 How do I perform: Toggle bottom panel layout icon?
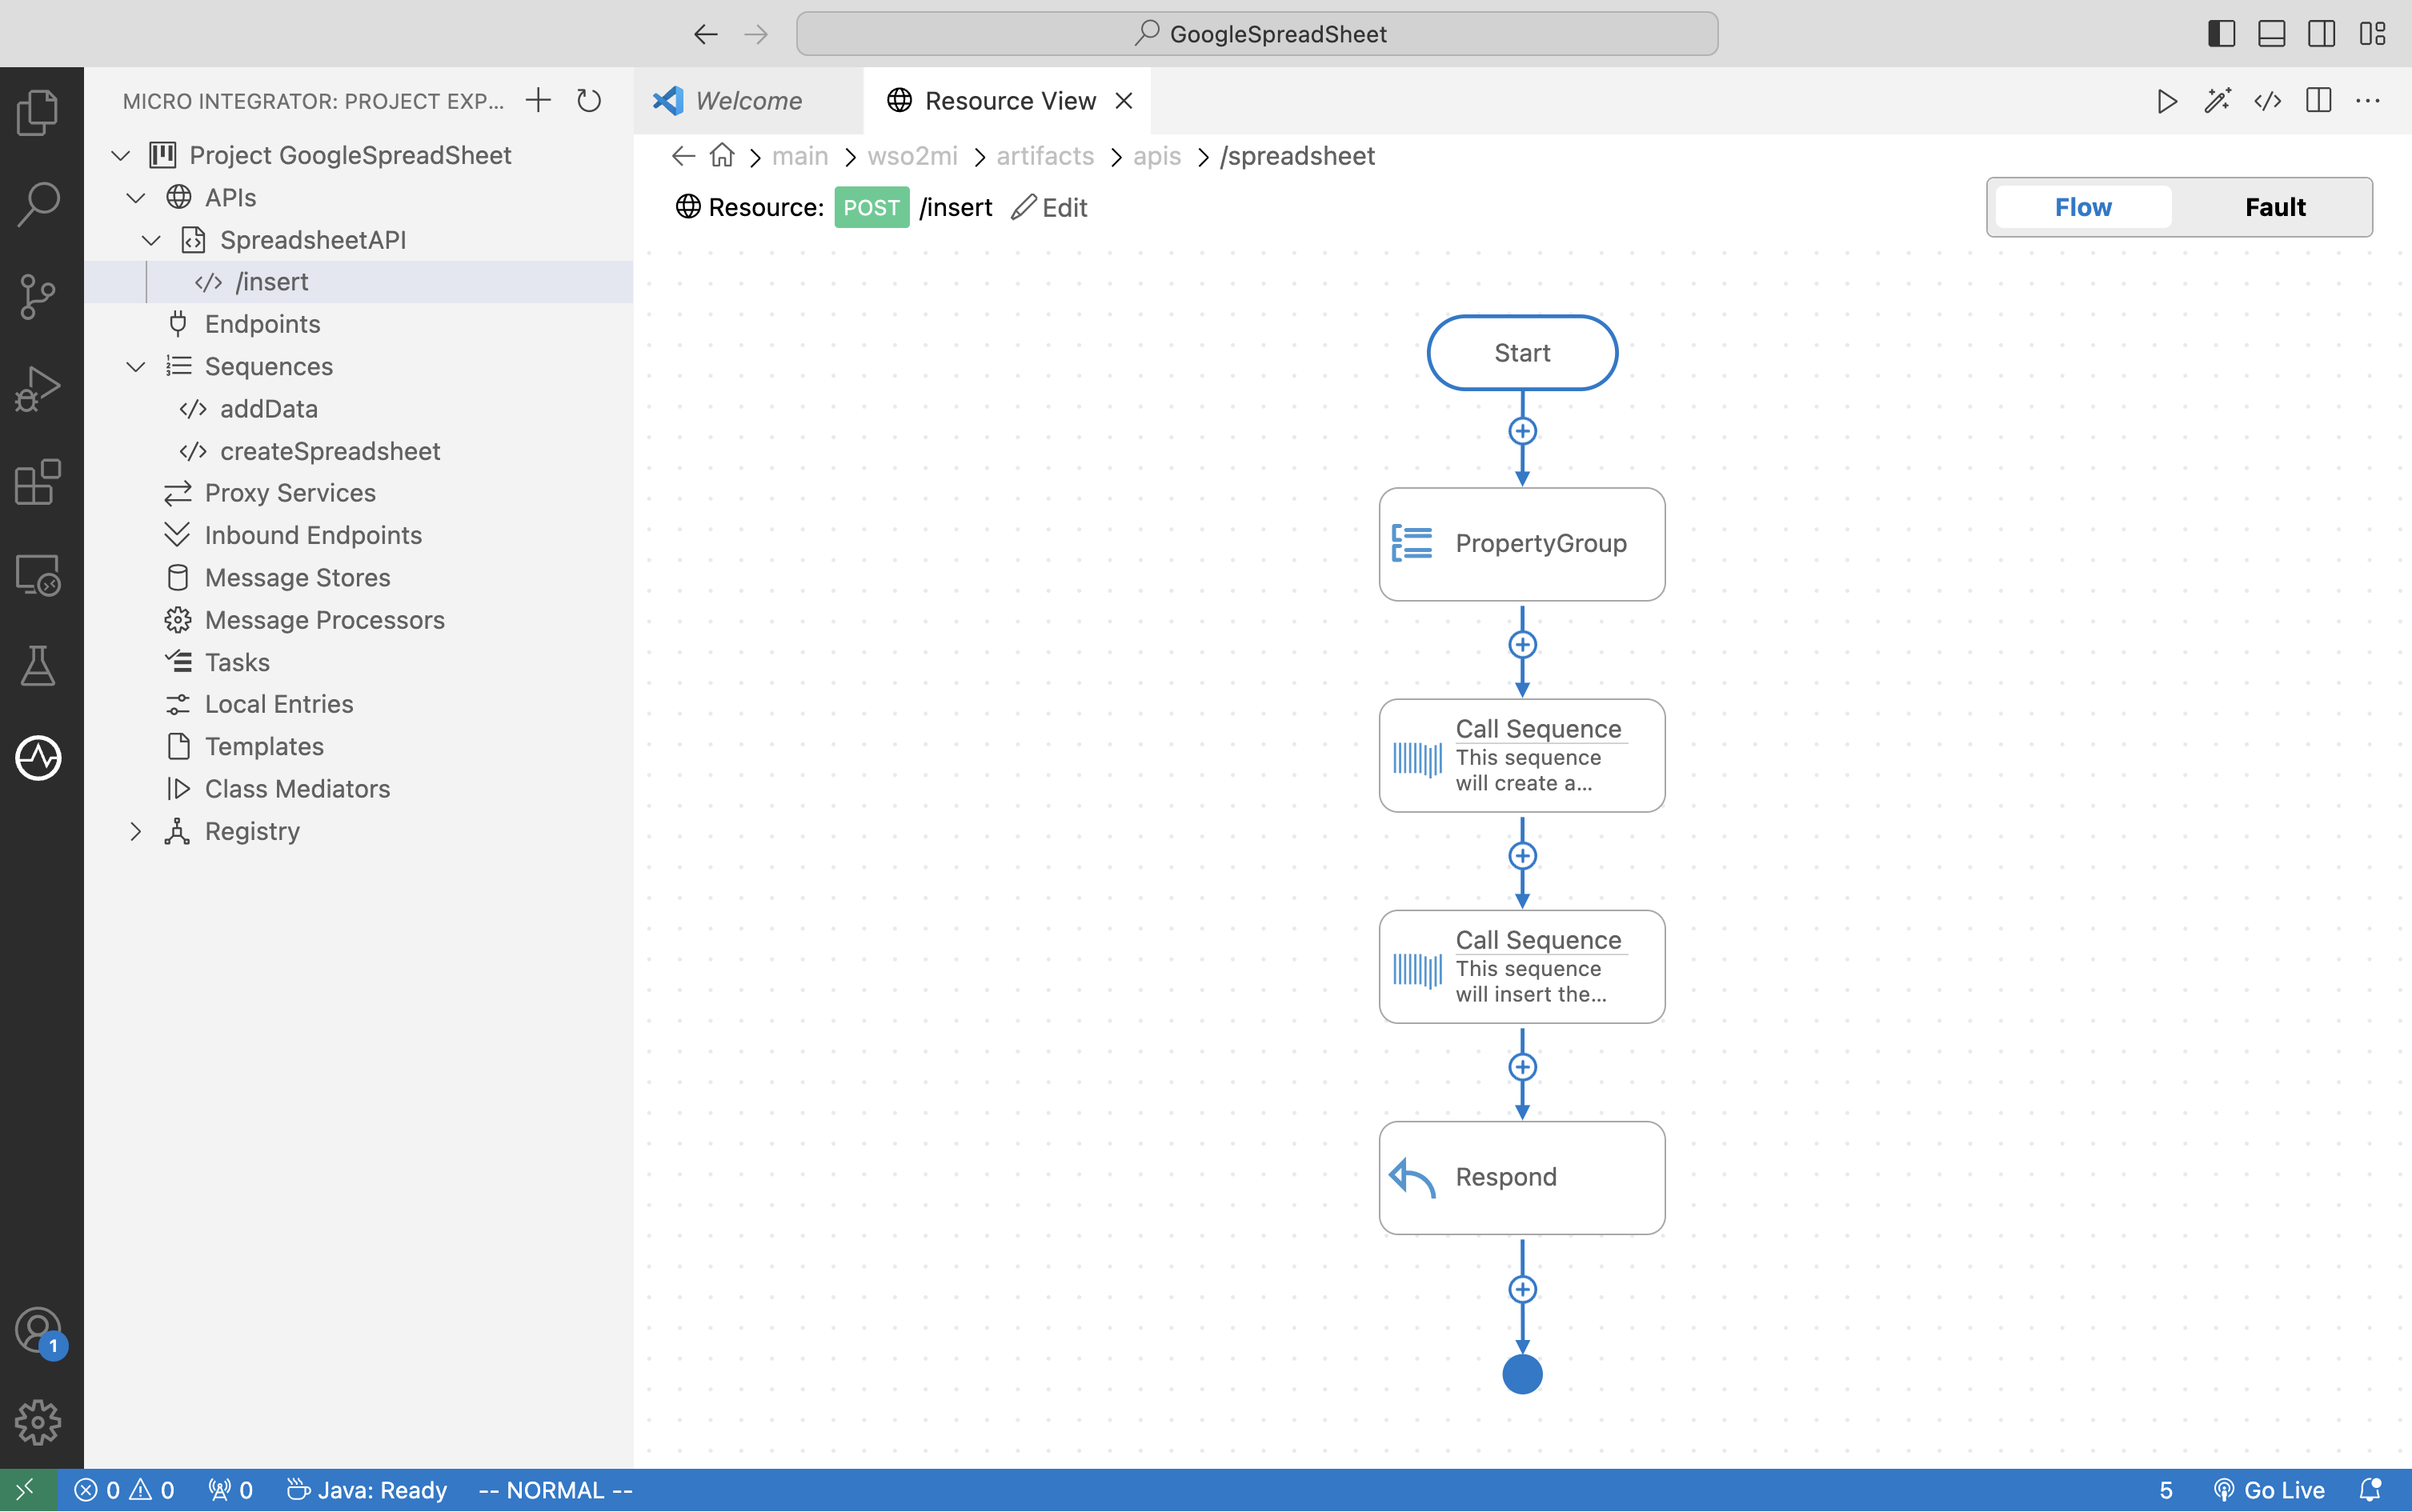[x=2271, y=34]
